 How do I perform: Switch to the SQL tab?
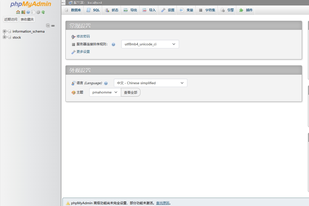(93, 10)
